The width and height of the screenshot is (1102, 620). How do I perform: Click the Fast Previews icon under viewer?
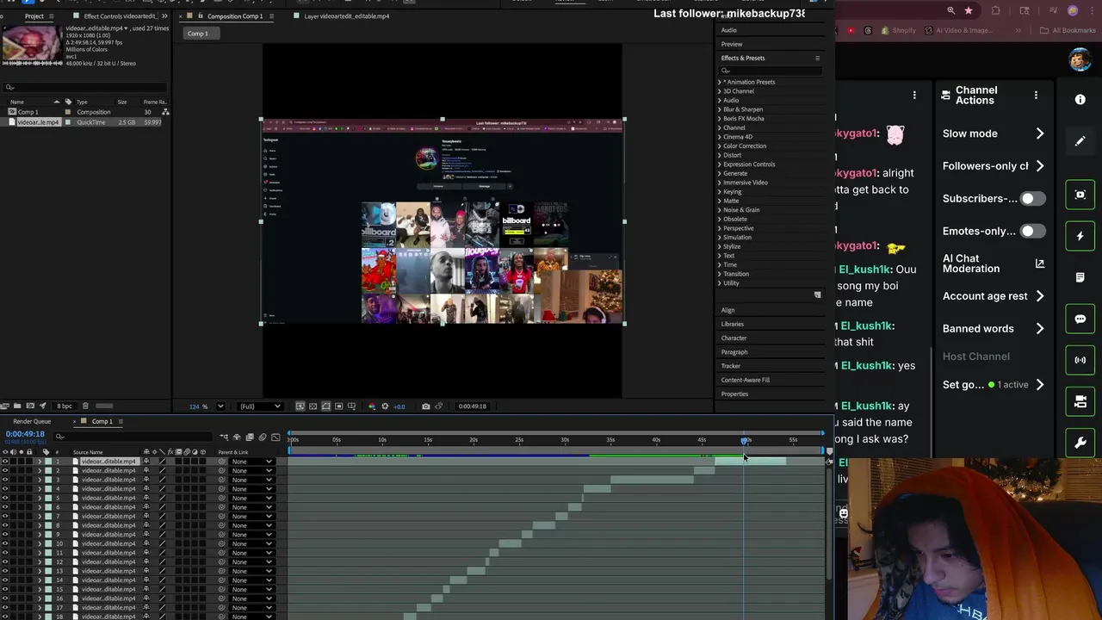click(x=300, y=406)
